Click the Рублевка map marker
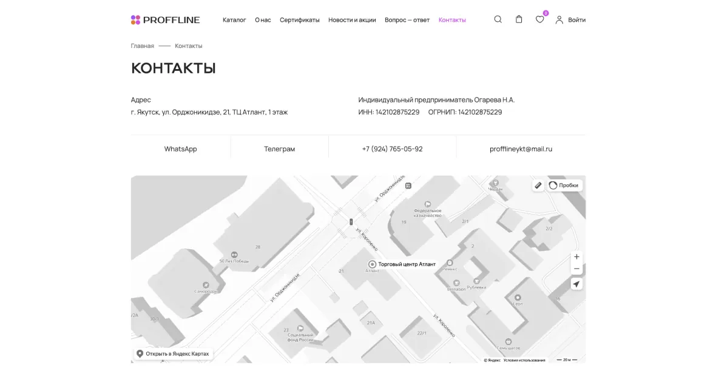The height and width of the screenshot is (377, 716). [477, 281]
